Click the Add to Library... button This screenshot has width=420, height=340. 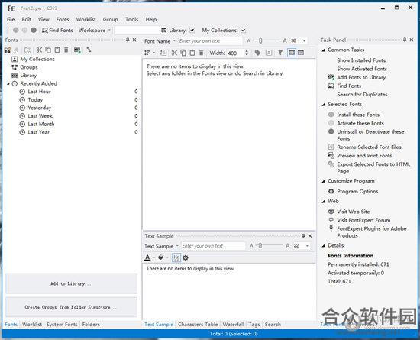point(71,283)
